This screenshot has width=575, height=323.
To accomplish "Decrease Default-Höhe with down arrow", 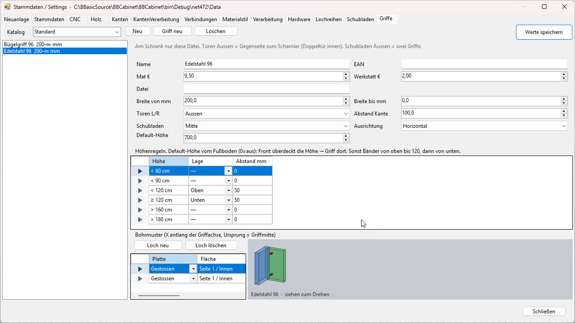I will pos(346,140).
